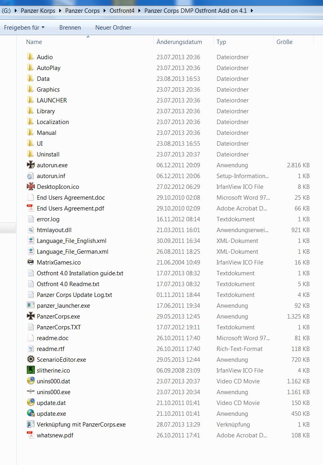The height and width of the screenshot is (465, 323).
Task: Click the Setup-Information... type of autorun.inf
Action: (x=243, y=176)
